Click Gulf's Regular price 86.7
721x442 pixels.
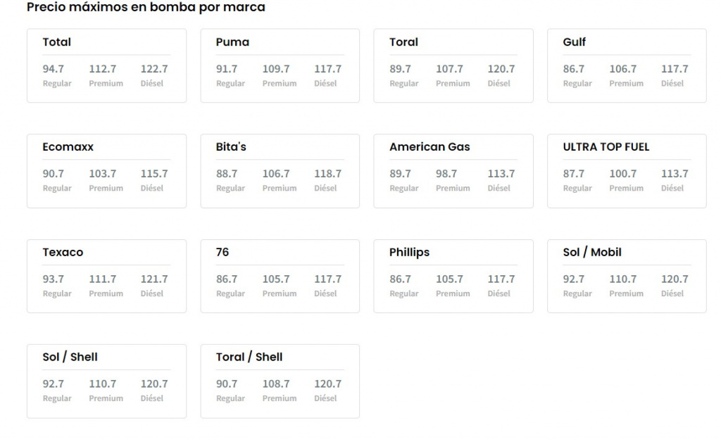coord(574,69)
